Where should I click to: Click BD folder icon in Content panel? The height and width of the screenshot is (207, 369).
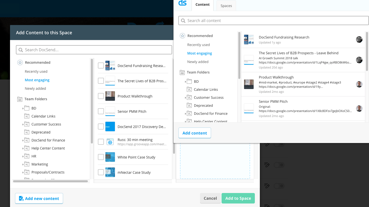coord(189,81)
